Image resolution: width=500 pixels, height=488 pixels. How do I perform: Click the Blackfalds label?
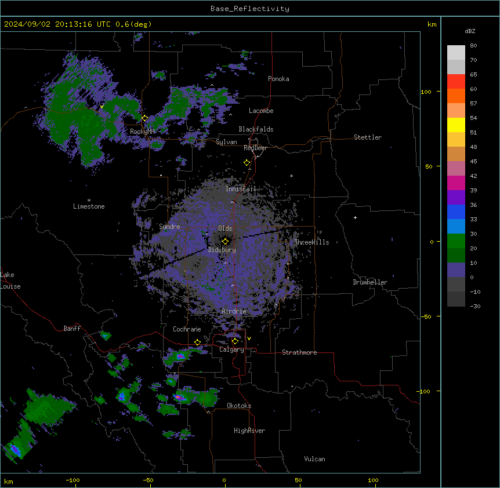[256, 129]
